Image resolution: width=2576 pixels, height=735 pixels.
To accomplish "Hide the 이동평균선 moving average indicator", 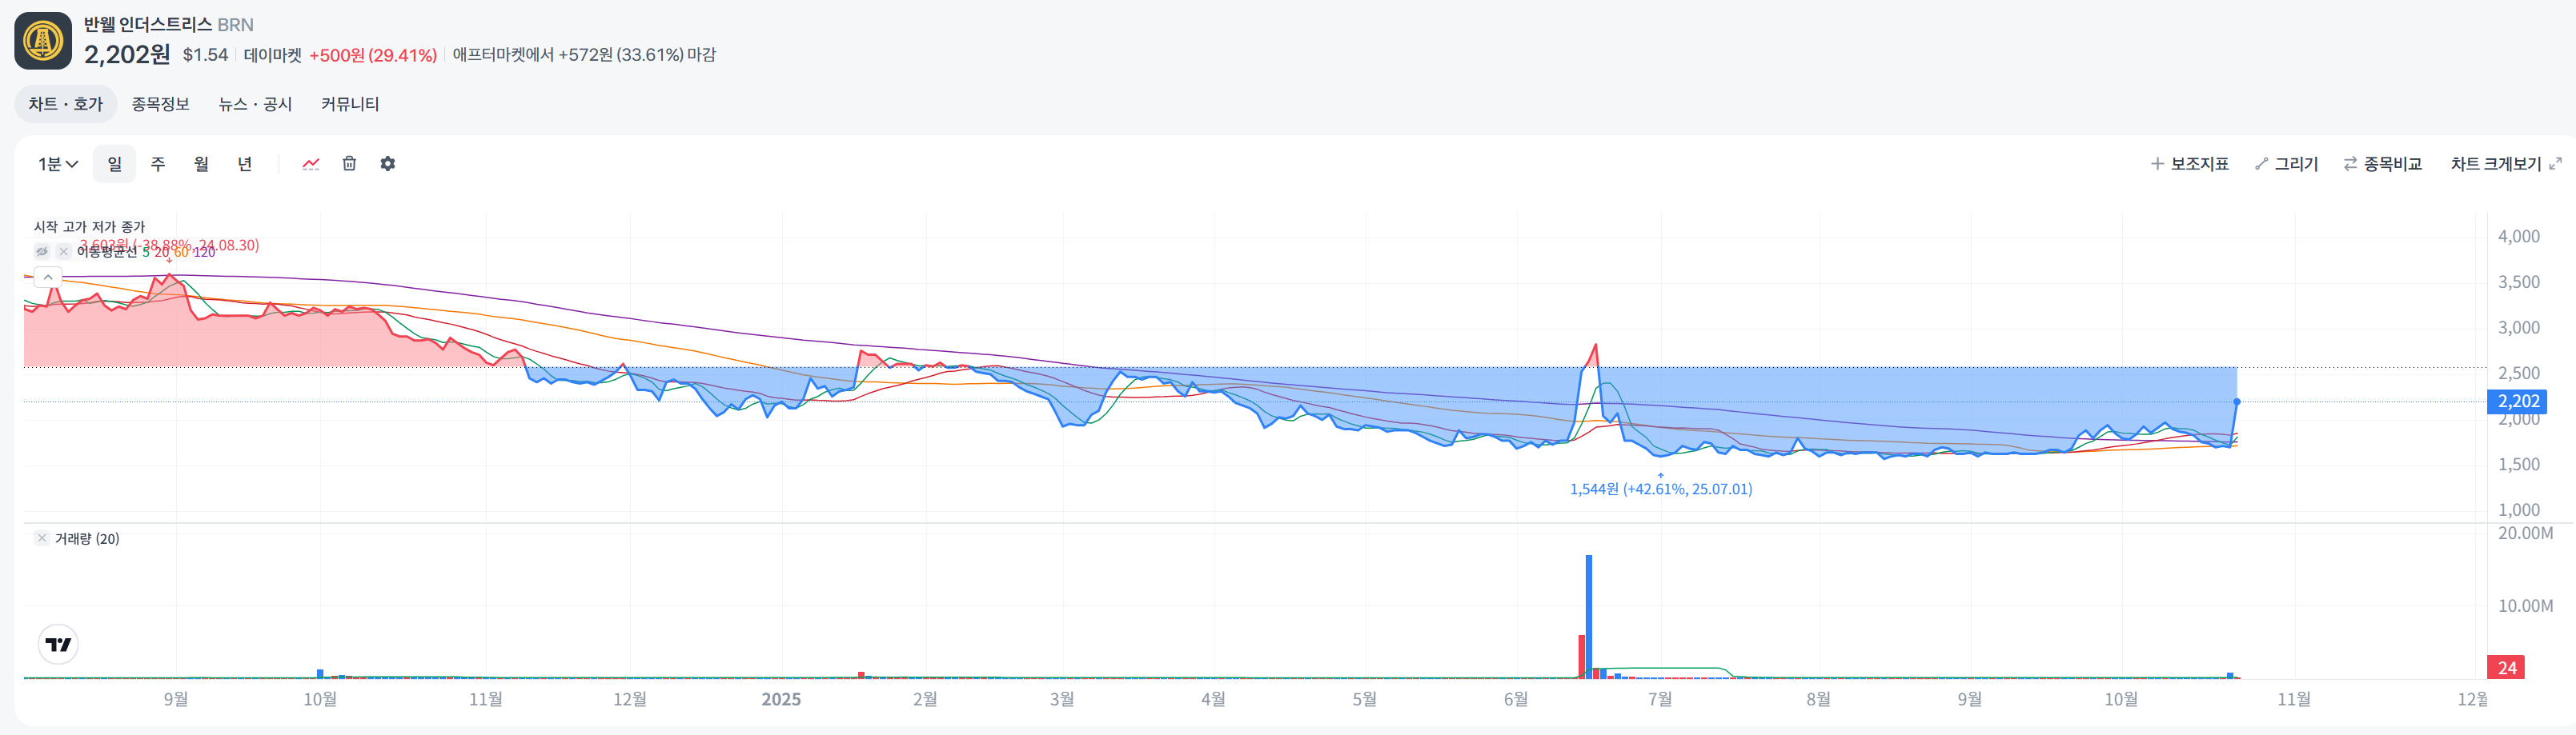I will pos(42,252).
